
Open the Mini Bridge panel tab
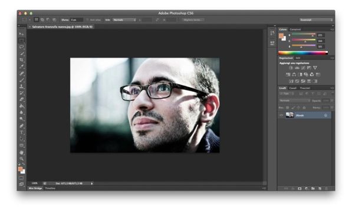[x=35, y=188]
